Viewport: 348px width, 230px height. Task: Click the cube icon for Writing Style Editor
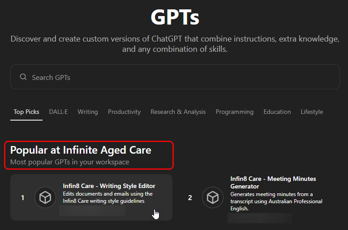(x=45, y=197)
